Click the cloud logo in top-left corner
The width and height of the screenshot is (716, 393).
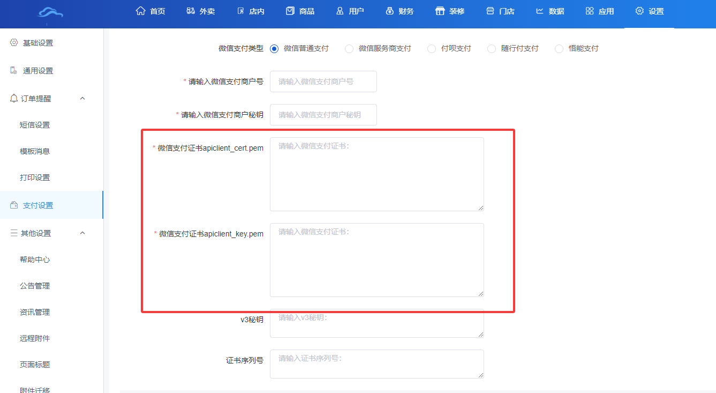(51, 13)
